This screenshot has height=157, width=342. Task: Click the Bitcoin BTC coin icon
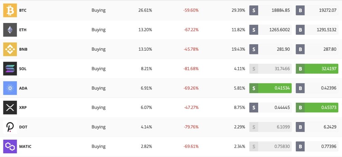click(x=10, y=10)
